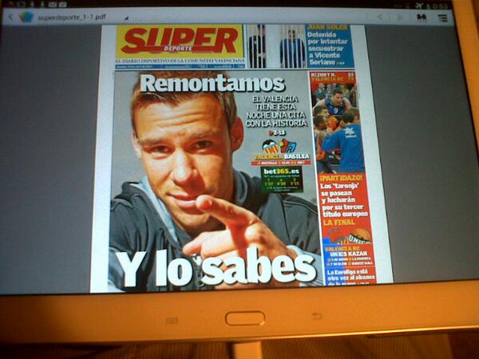Screen dimensions: 479x359
Task: Tap the 'El Valencia tiene esta noche' subheadline
Action: pos(276,112)
